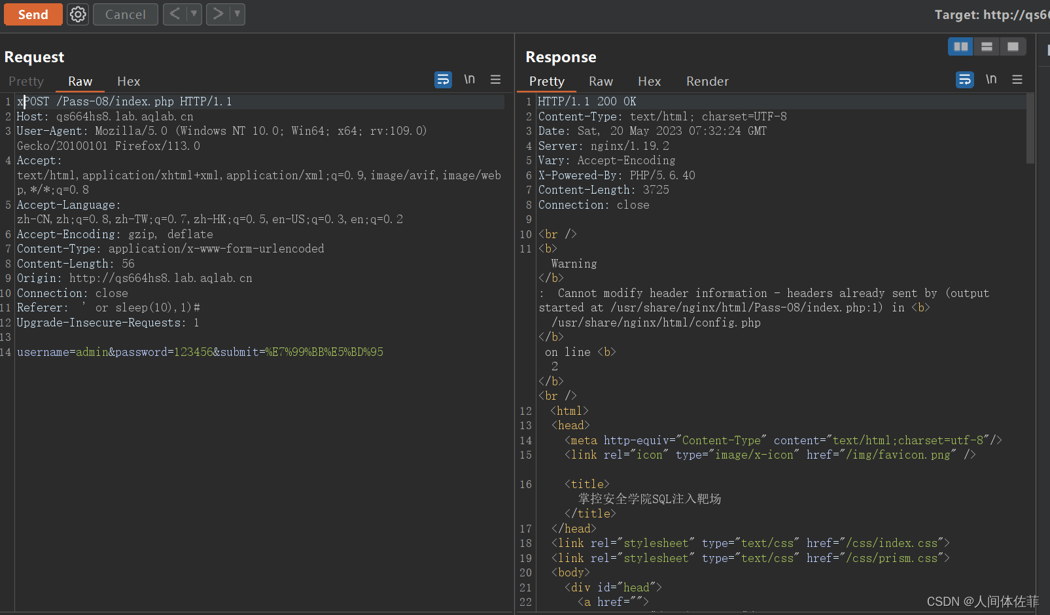This screenshot has height=615, width=1050.
Task: Click the Server: nginx/1.19.2 line
Action: point(604,146)
